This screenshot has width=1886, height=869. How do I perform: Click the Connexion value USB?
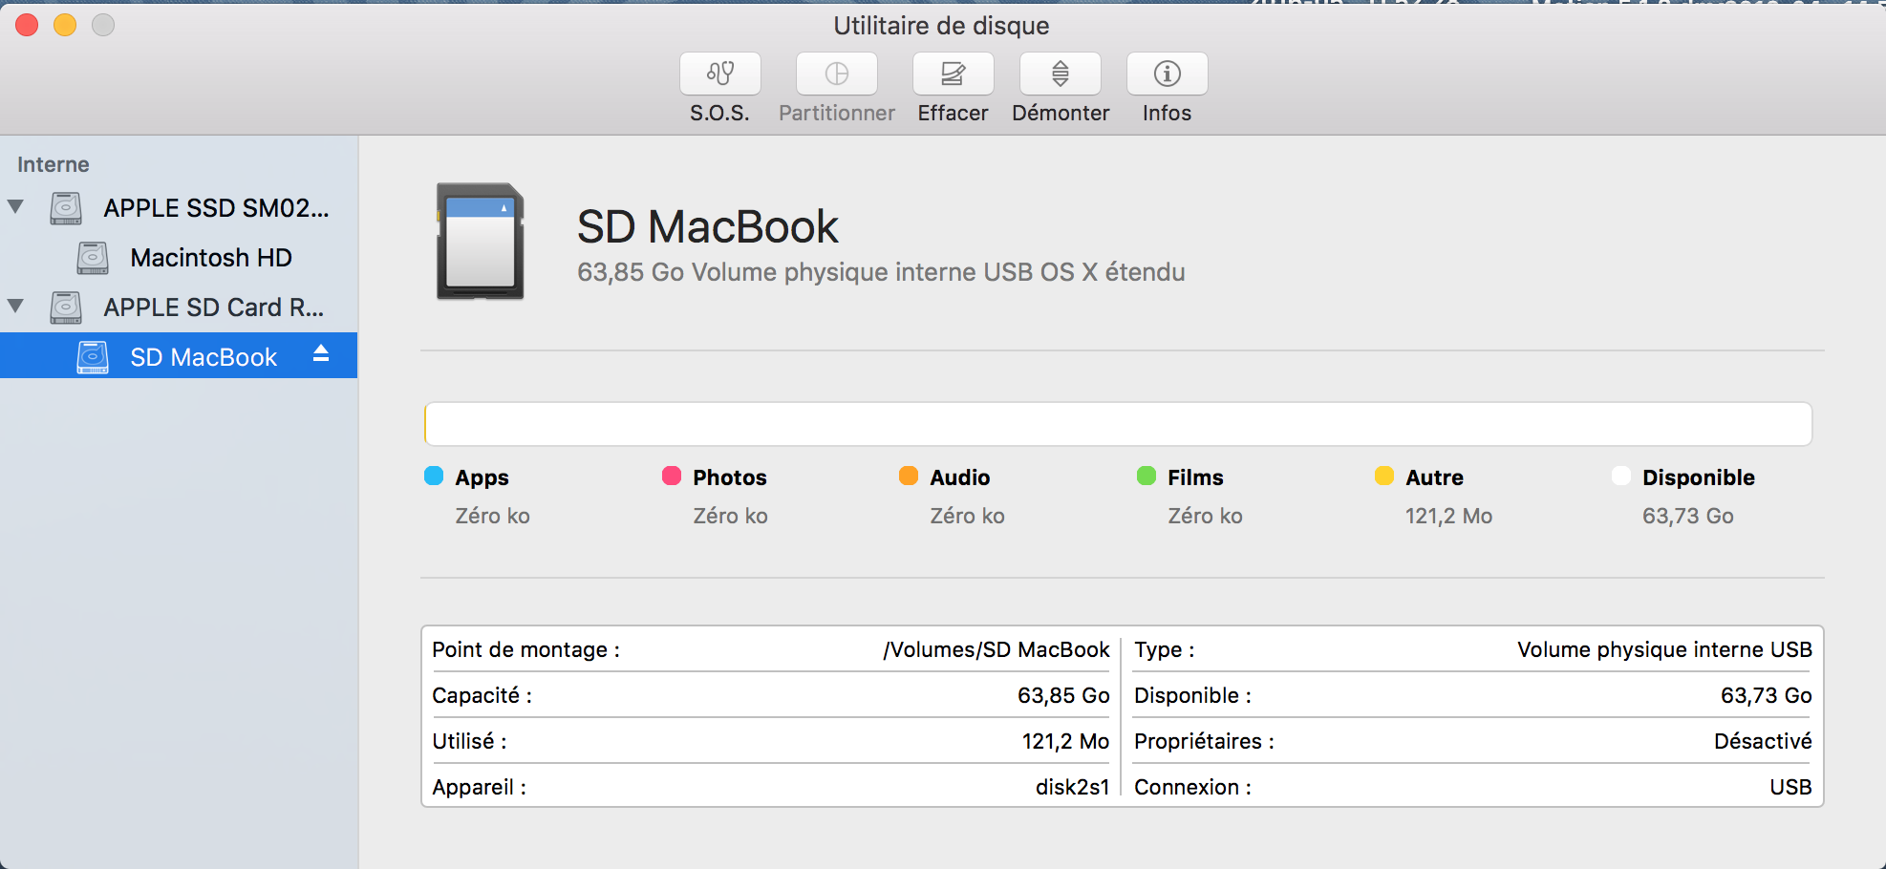tap(1790, 787)
